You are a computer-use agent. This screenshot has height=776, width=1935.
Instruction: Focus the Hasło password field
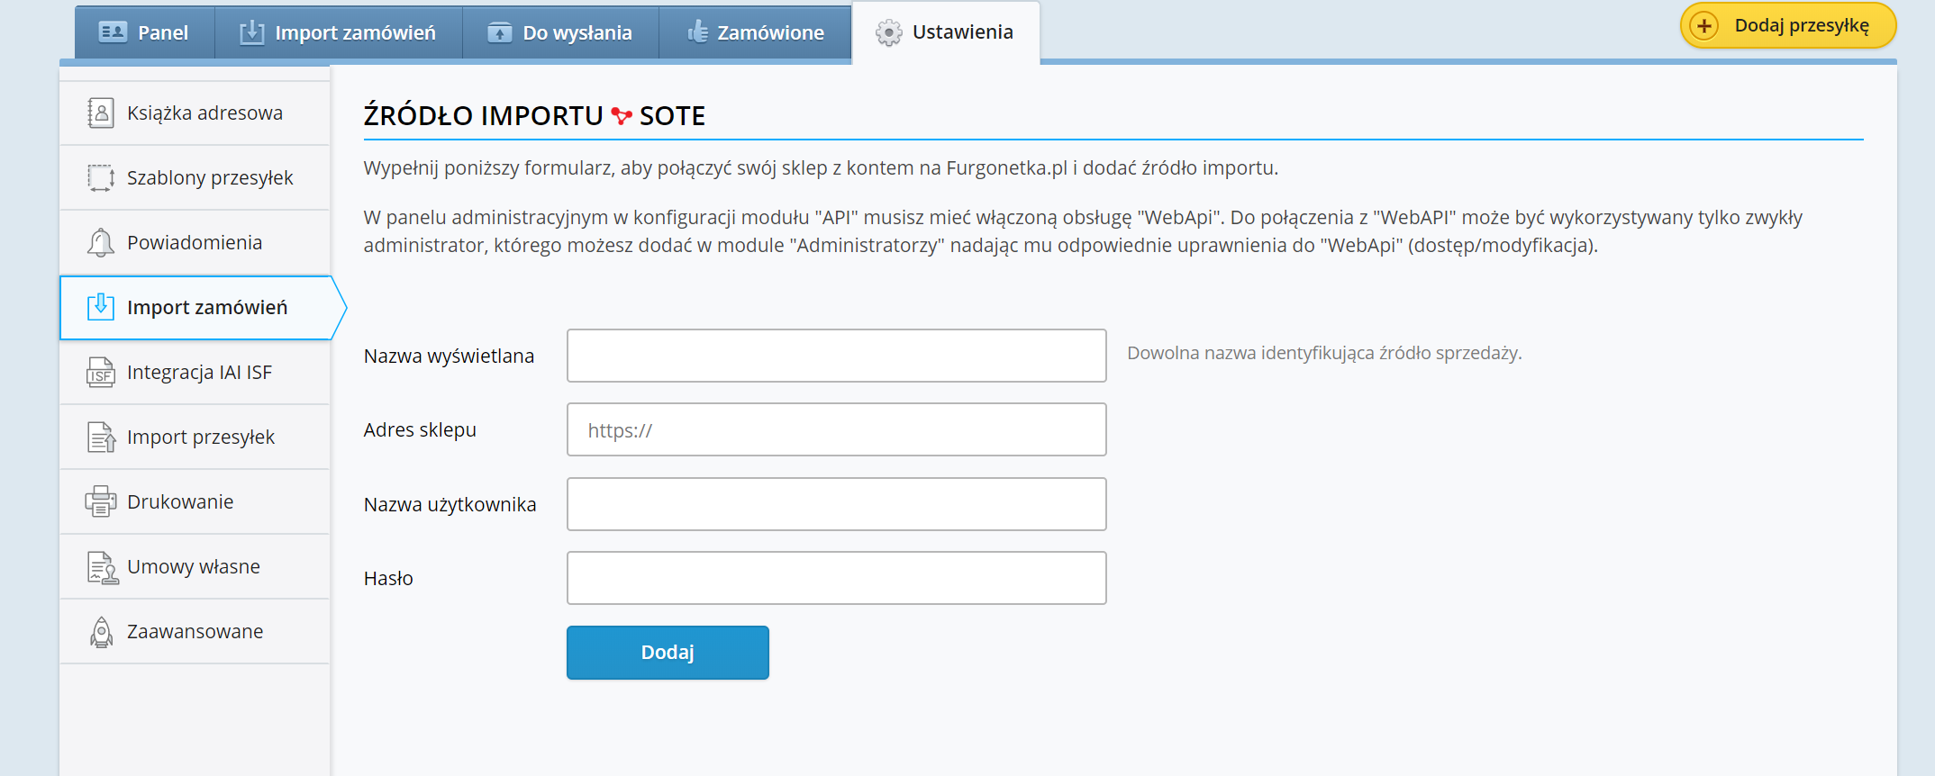(836, 578)
